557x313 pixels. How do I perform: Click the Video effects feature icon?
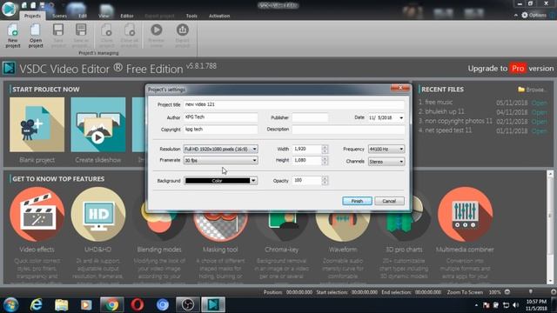pos(37,214)
